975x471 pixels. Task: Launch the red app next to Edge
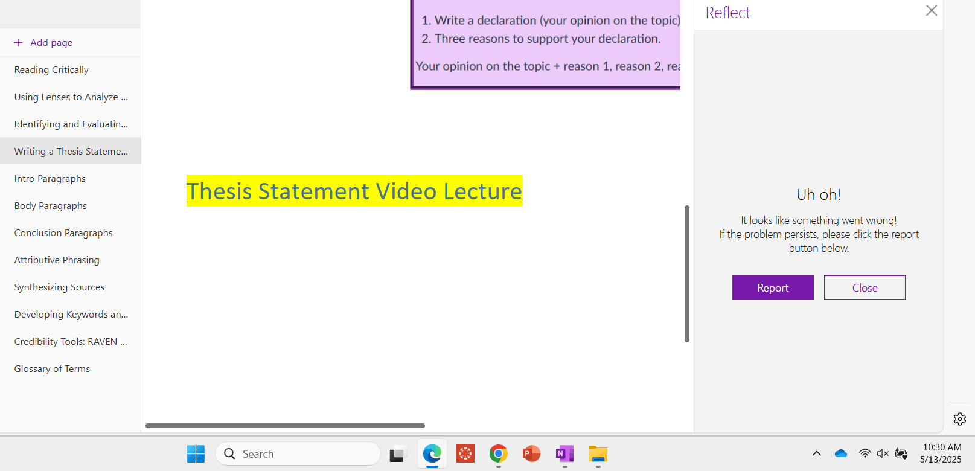pyautogui.click(x=465, y=453)
